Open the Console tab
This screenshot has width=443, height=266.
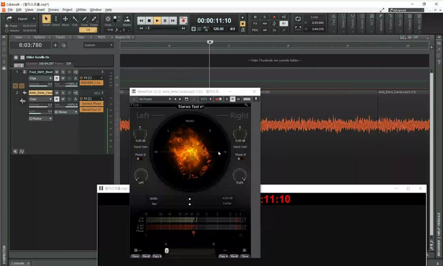click(x=18, y=263)
